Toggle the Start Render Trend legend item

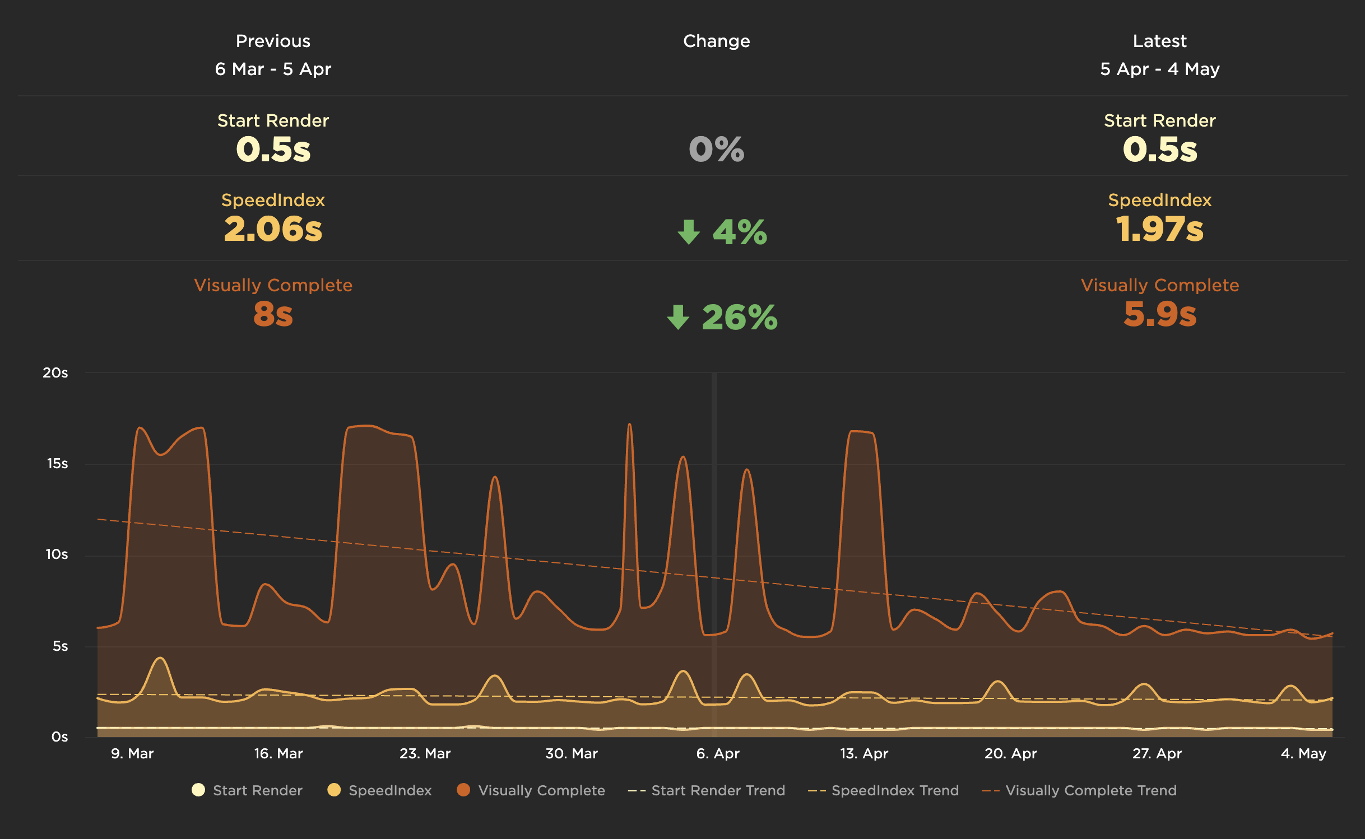[x=707, y=790]
